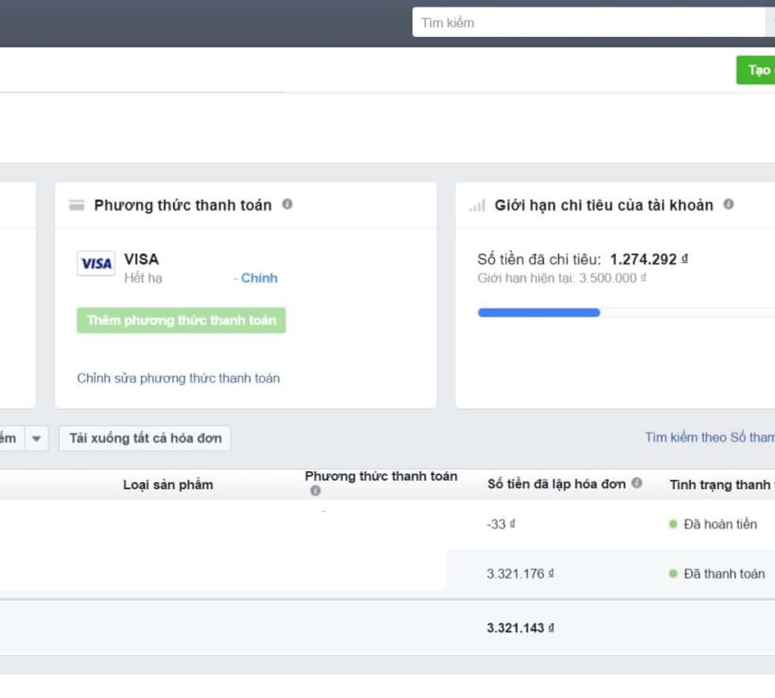Select the Đã thanh toán status row
Screen dimensions: 775x698
click(x=723, y=573)
